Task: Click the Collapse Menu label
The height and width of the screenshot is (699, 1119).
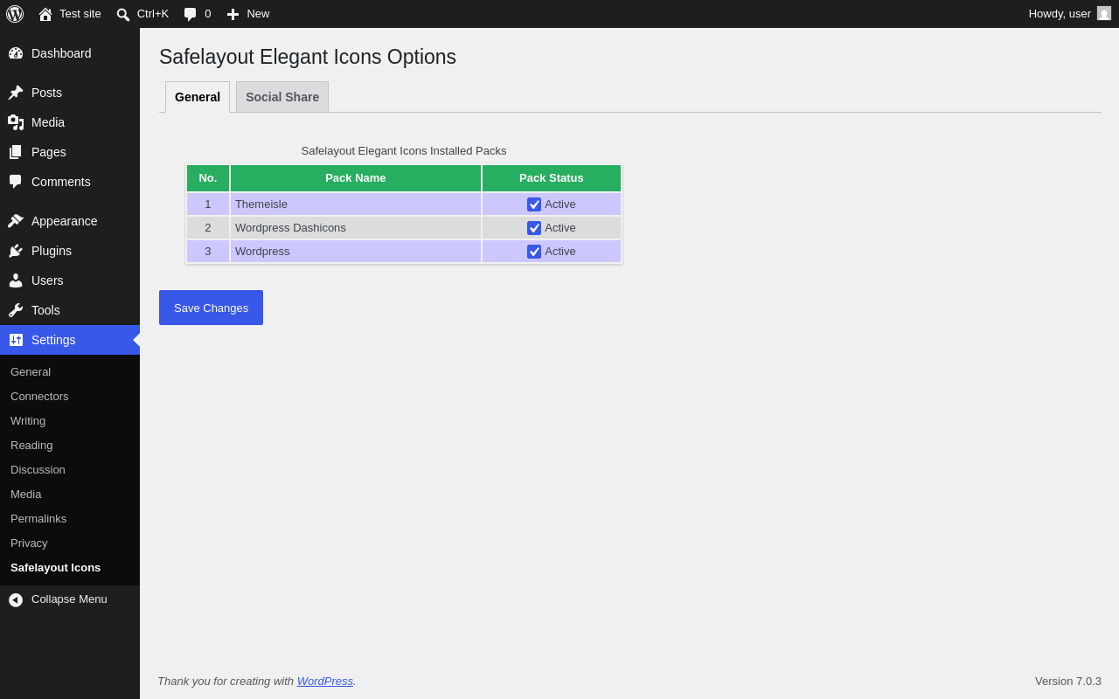Action: pos(69,599)
